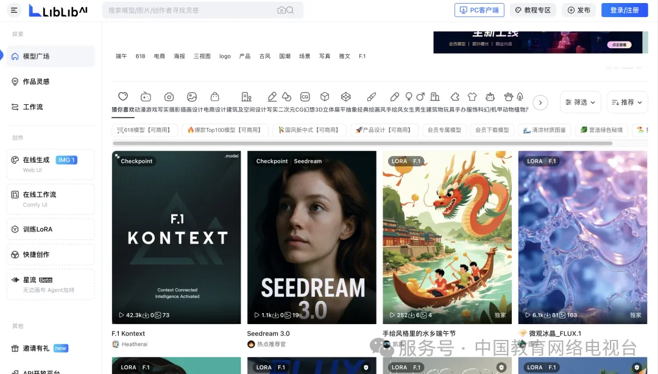Select the shirt 服饰 category icon

click(472, 97)
